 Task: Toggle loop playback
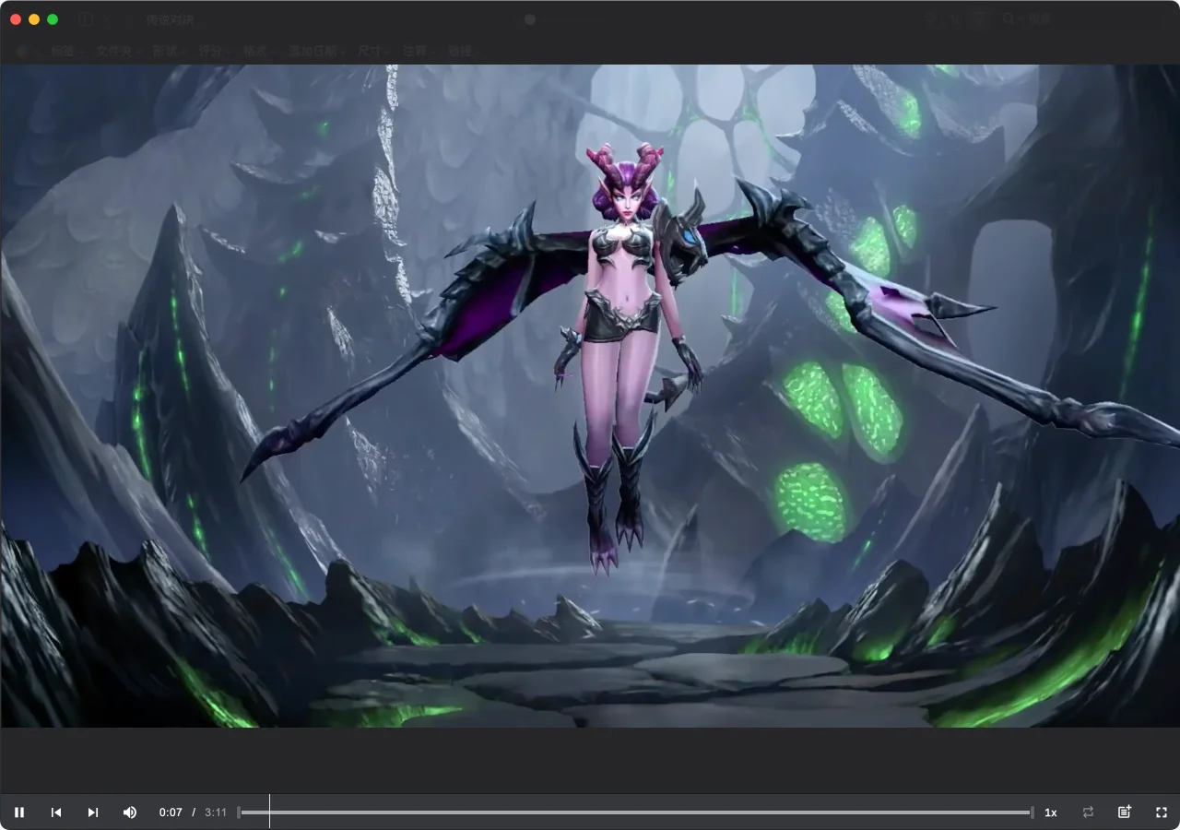click(x=1088, y=812)
